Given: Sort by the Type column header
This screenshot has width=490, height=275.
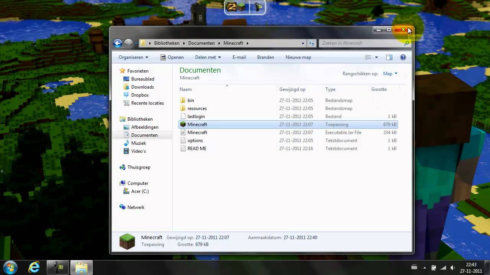Looking at the screenshot, I should [x=346, y=89].
